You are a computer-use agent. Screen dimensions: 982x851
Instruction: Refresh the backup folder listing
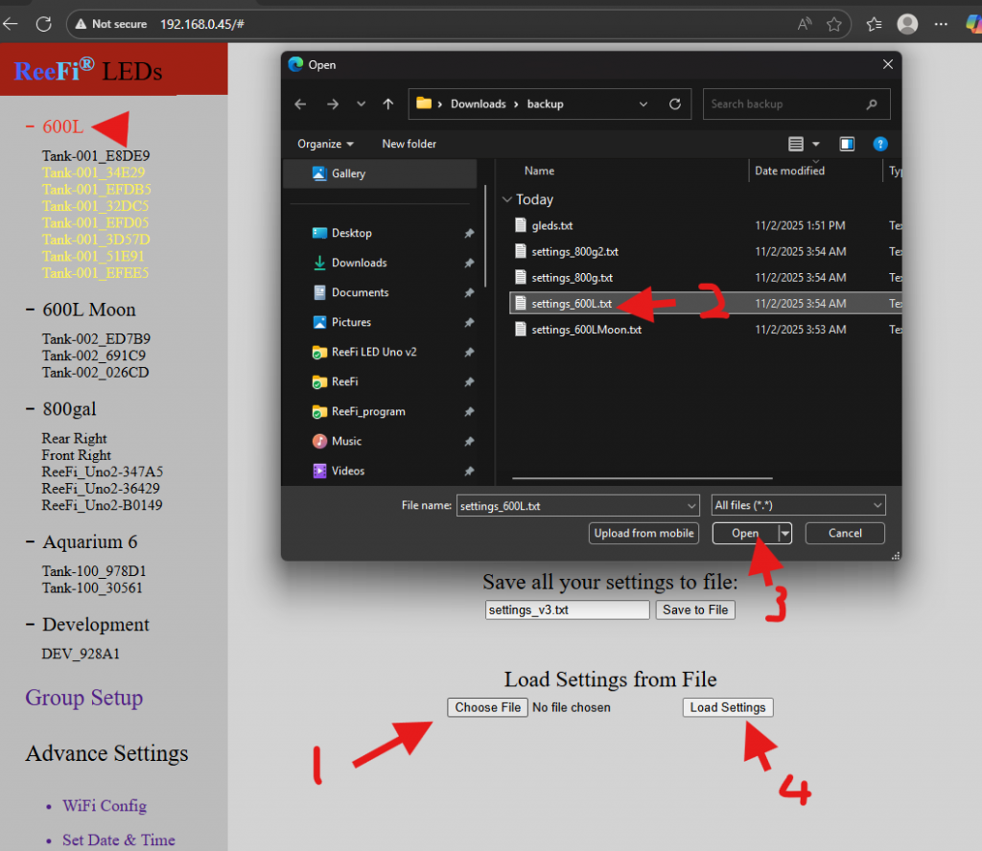click(x=675, y=104)
